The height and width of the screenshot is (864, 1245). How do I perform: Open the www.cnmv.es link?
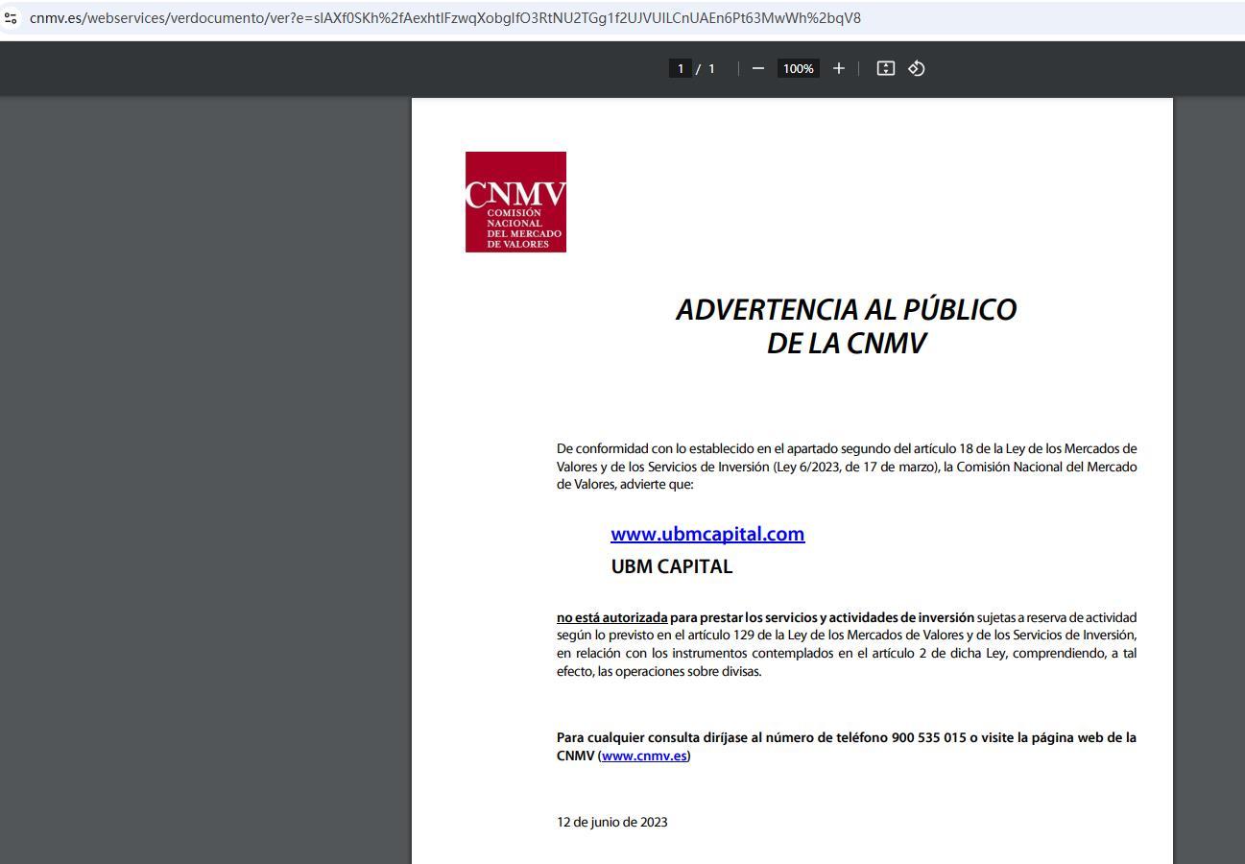click(644, 756)
